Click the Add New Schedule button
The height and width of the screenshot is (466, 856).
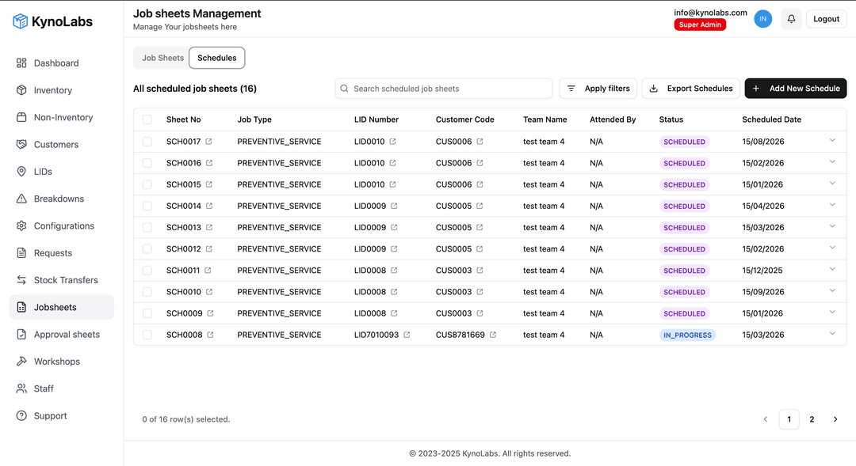coord(796,89)
